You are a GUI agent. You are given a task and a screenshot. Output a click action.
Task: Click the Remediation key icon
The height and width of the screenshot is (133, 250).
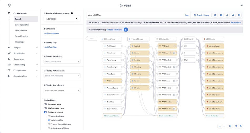pos(9,53)
